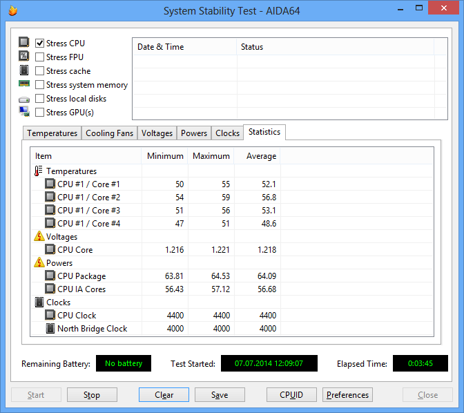Tick the Stress cache checkbox

tap(39, 70)
